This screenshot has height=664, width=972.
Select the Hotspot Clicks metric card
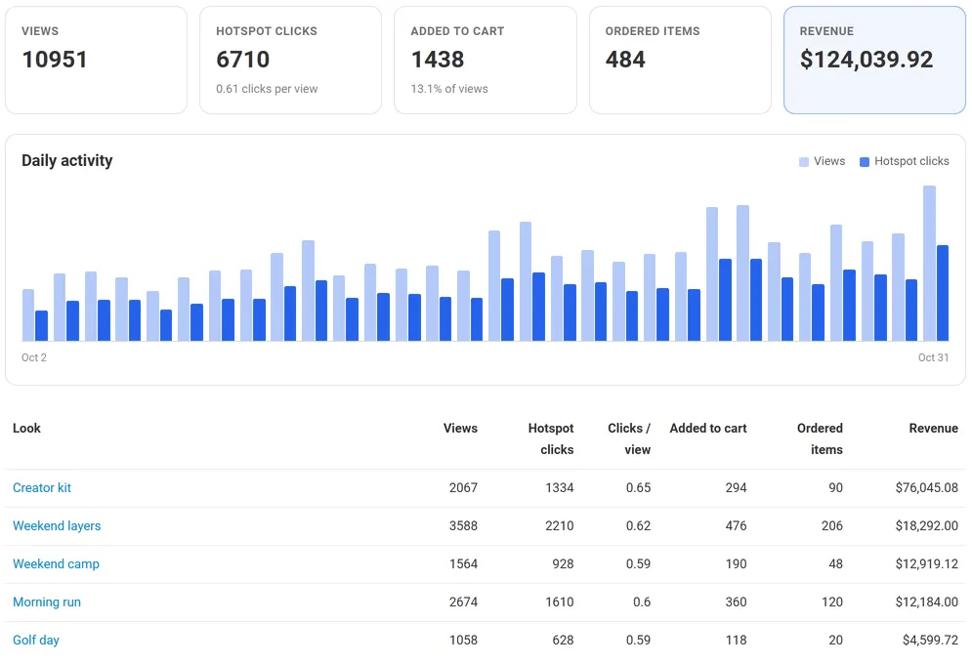pyautogui.click(x=291, y=61)
